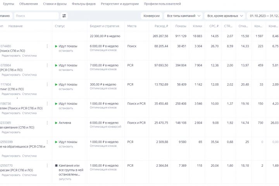This screenshot has height=186, width=279.
Task: Open three-dot menu for the 'Активна' campaign
Action: click(47, 123)
